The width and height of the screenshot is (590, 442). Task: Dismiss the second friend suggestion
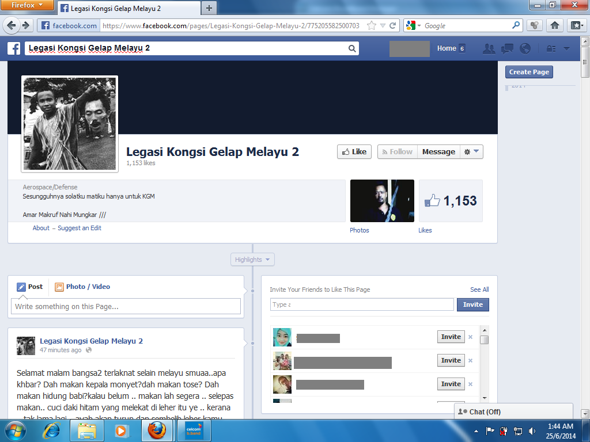pos(470,361)
